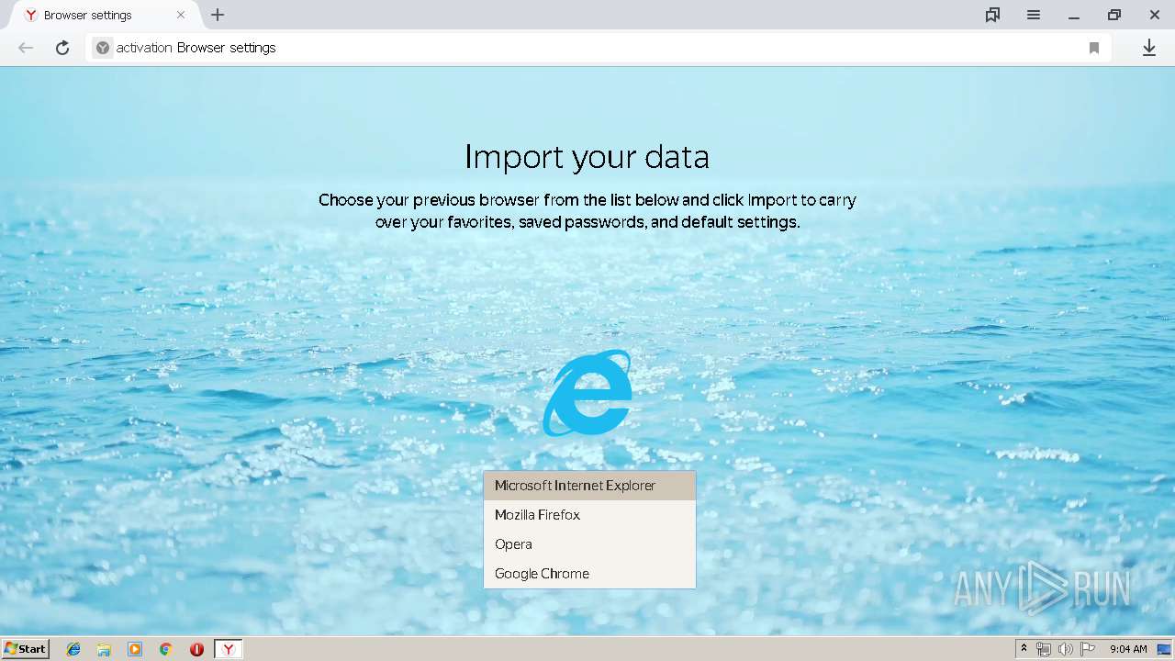Choose Mozilla Firefox in the browser list
The width and height of the screenshot is (1175, 661).
[589, 515]
